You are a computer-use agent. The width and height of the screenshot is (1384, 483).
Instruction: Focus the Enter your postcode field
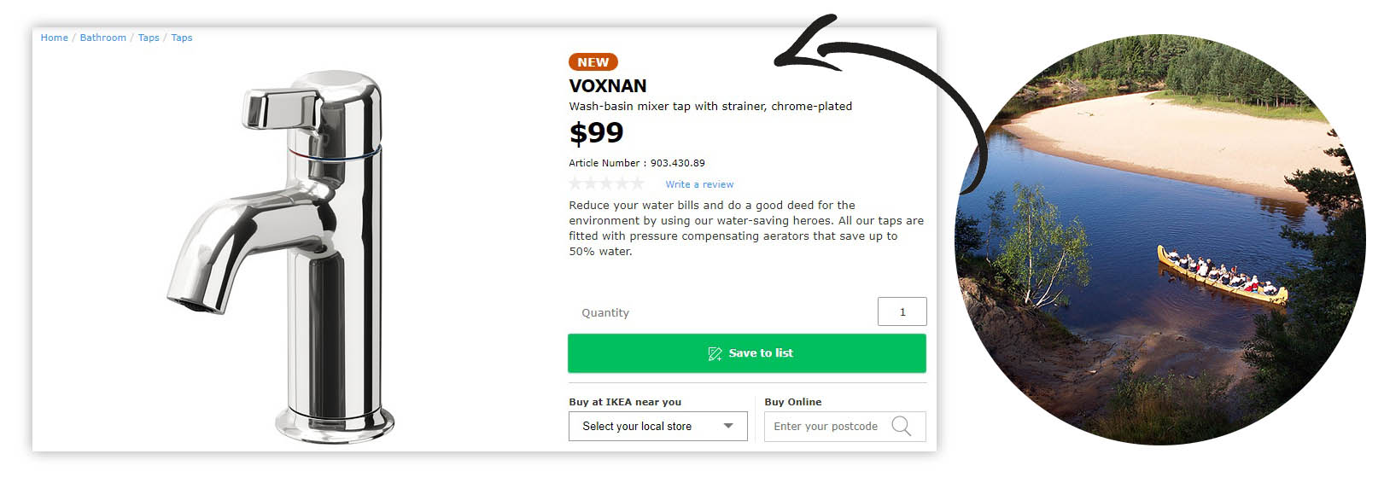tap(826, 426)
